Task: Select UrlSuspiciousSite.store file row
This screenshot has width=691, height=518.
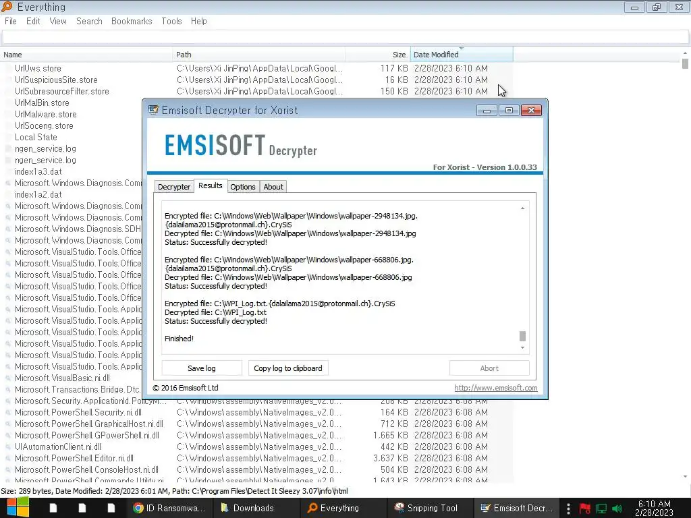Action: 257,80
